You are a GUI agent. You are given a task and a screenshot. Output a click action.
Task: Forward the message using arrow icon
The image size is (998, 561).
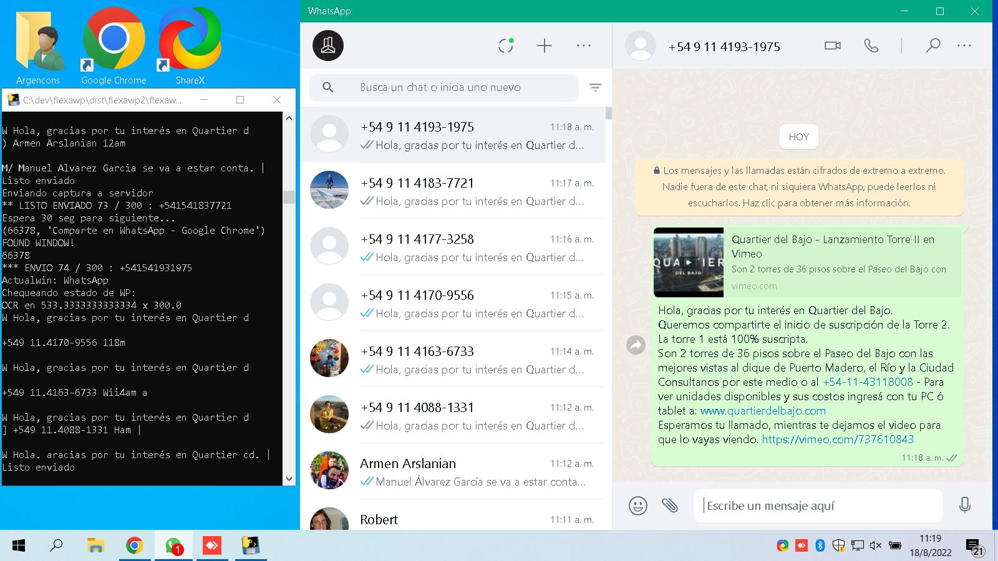[x=636, y=345]
